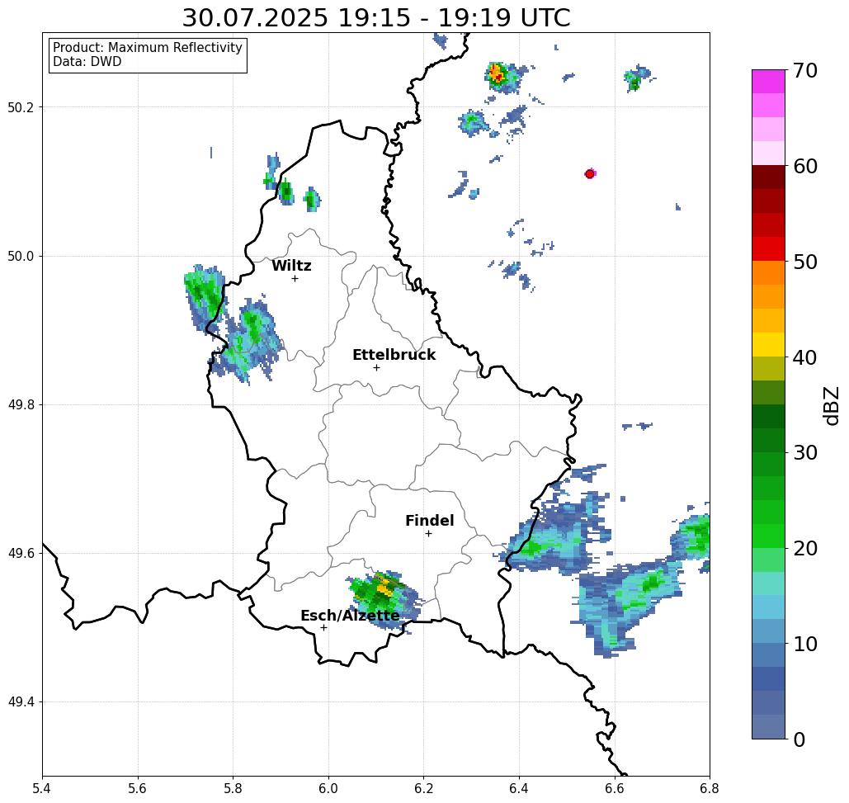Screen dimensions: 849x803
Task: Click the light green band at 20 dBZ
Action: (768, 560)
